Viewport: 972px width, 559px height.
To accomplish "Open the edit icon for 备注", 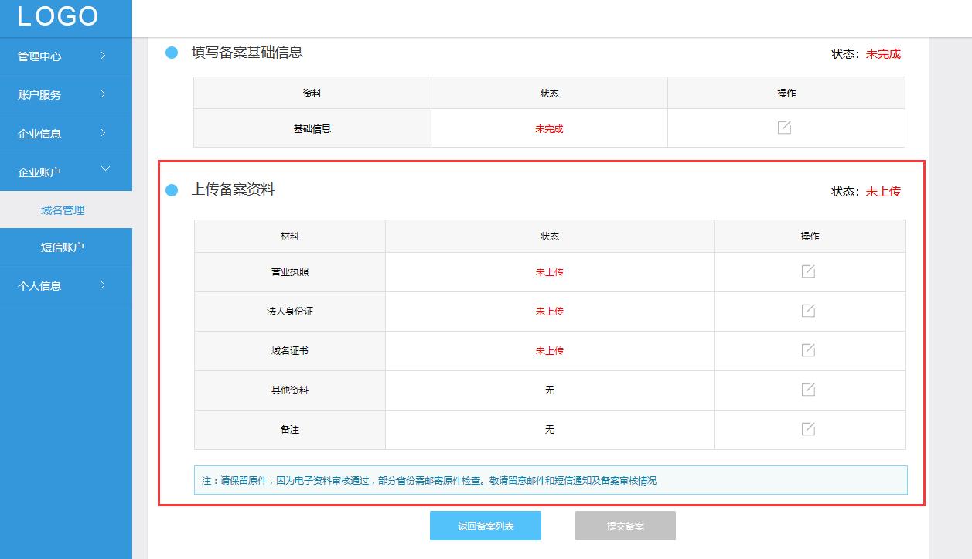I will pos(807,429).
